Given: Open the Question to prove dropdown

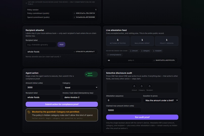Looking at the screenshot, I should (x=161, y=100).
